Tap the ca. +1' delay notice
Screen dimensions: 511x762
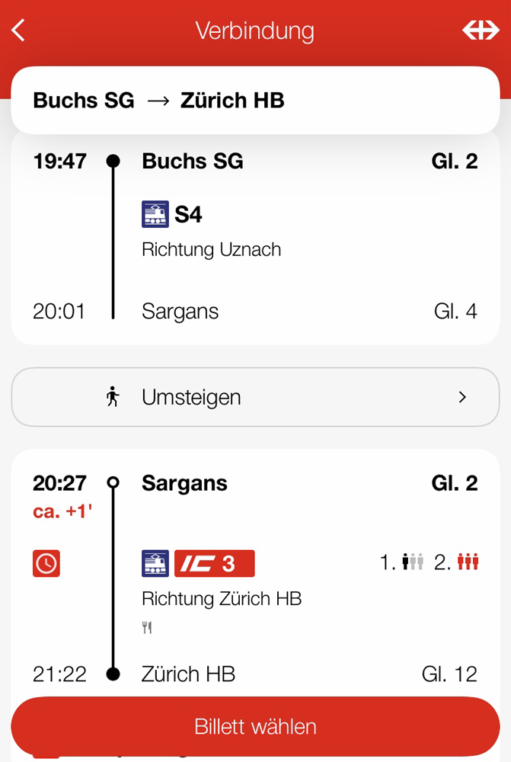[62, 511]
